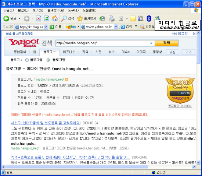Click the 야후!를 시작페이지로 link
Screen dimensions: 202x176
tap(19, 34)
